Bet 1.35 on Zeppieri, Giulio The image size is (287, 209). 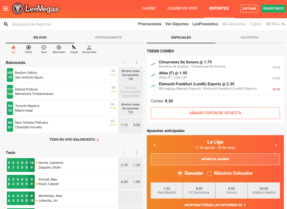[x=137, y=165]
